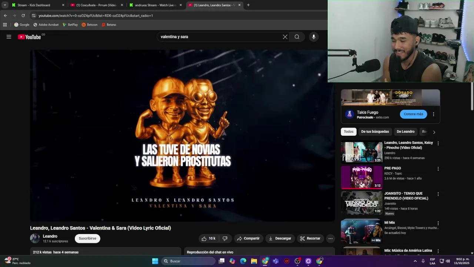
Task: Clear the search box with the X
Action: click(x=285, y=37)
